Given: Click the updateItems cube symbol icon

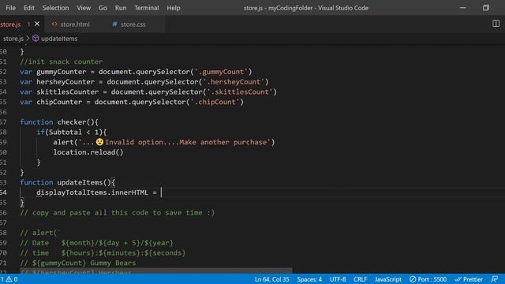Looking at the screenshot, I should [36, 39].
